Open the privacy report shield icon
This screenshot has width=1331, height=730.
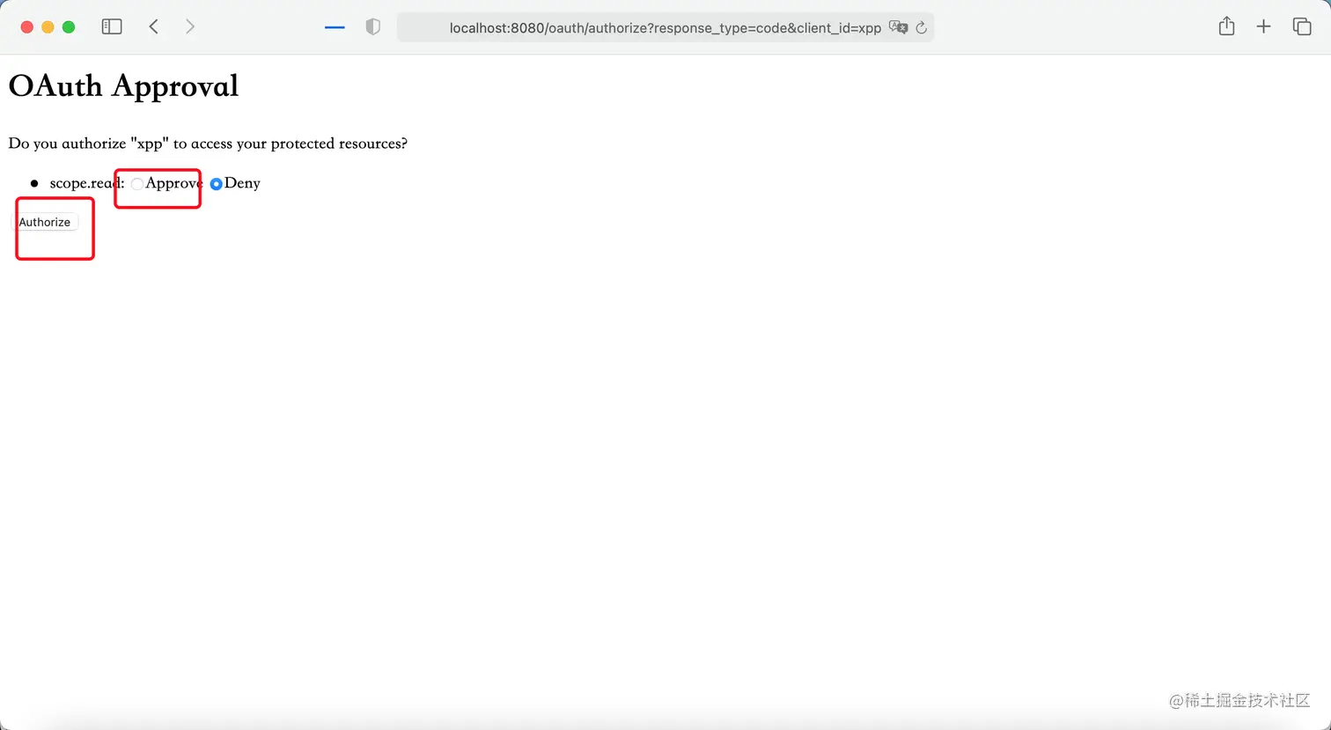373,27
